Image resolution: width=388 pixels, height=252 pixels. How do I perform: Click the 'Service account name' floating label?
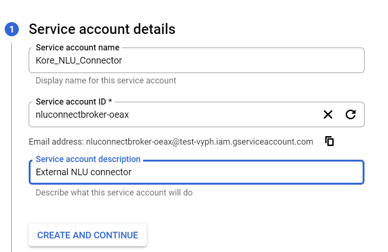[x=78, y=48]
